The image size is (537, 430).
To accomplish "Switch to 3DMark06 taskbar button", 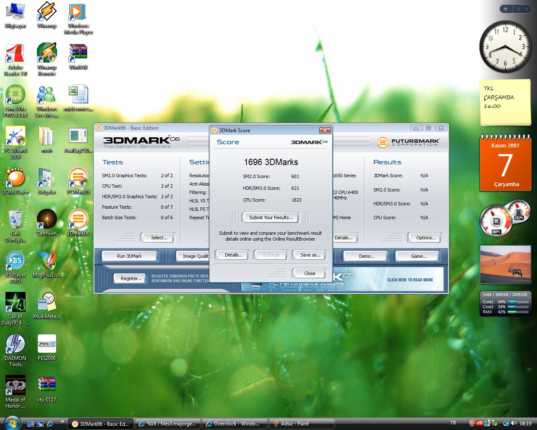I will (x=100, y=424).
